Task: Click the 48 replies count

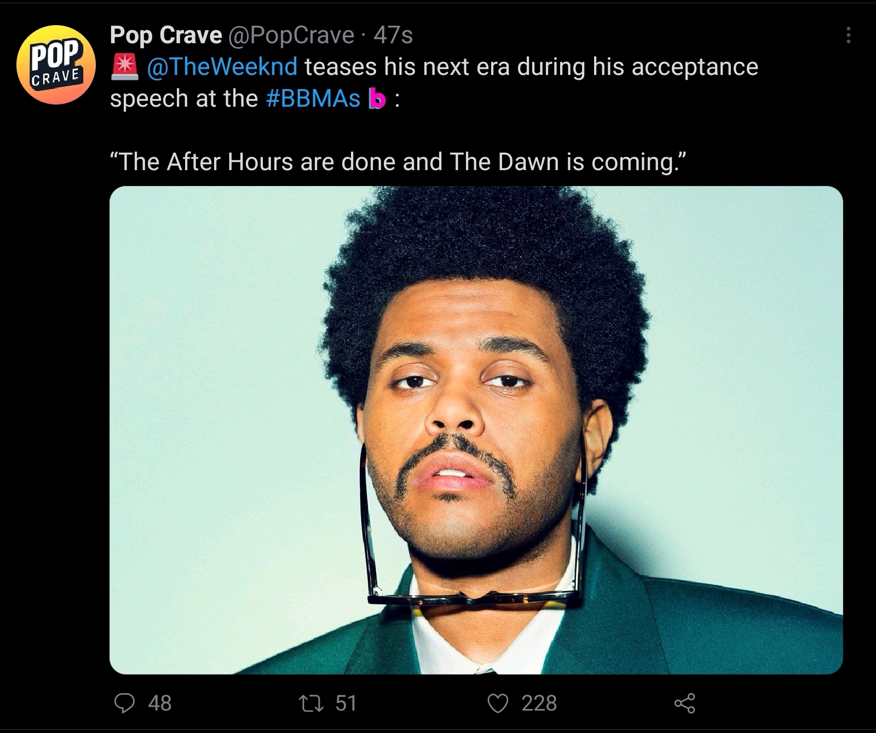Action: point(160,703)
